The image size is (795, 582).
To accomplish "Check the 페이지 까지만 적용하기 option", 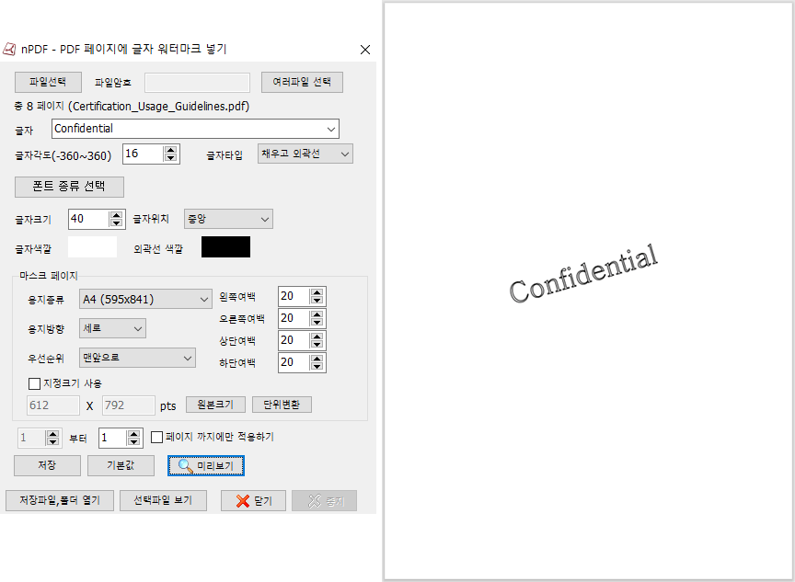I will pos(155,437).
